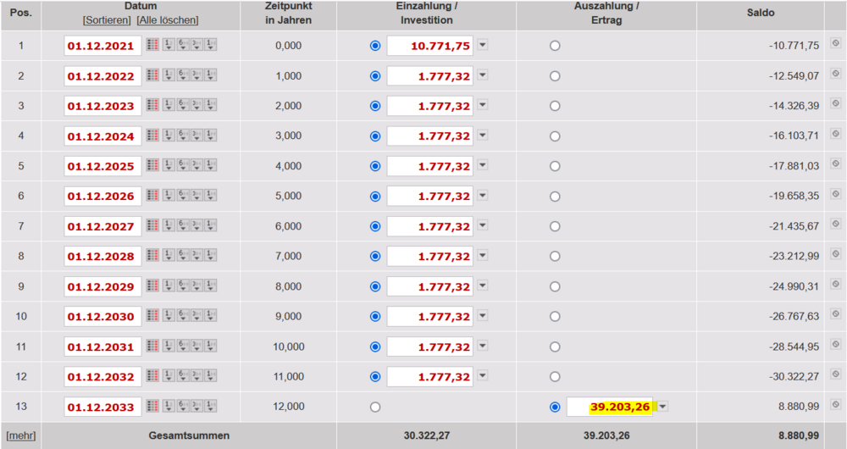
Task: Select Einzahlung radio in row 13
Action: [x=375, y=407]
